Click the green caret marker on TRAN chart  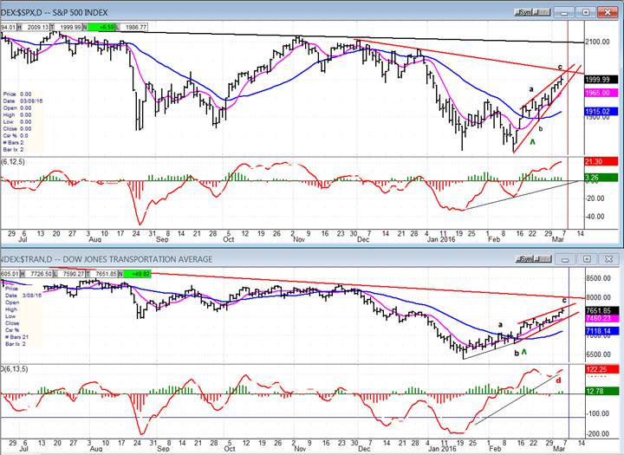pos(524,352)
